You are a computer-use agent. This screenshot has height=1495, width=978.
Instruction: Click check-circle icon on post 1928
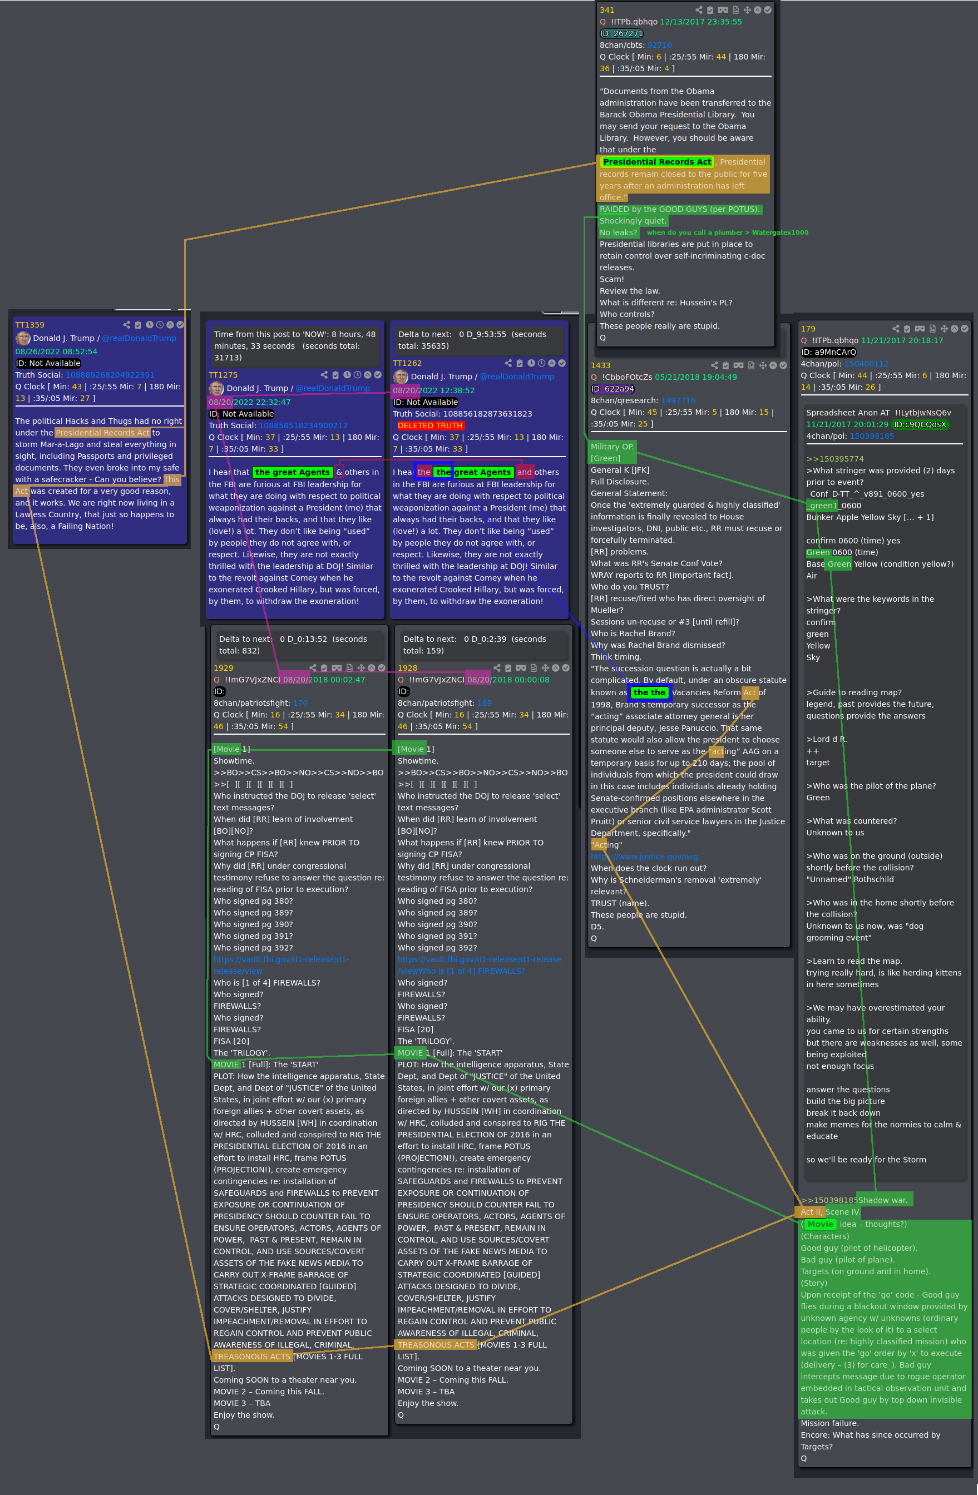point(565,668)
